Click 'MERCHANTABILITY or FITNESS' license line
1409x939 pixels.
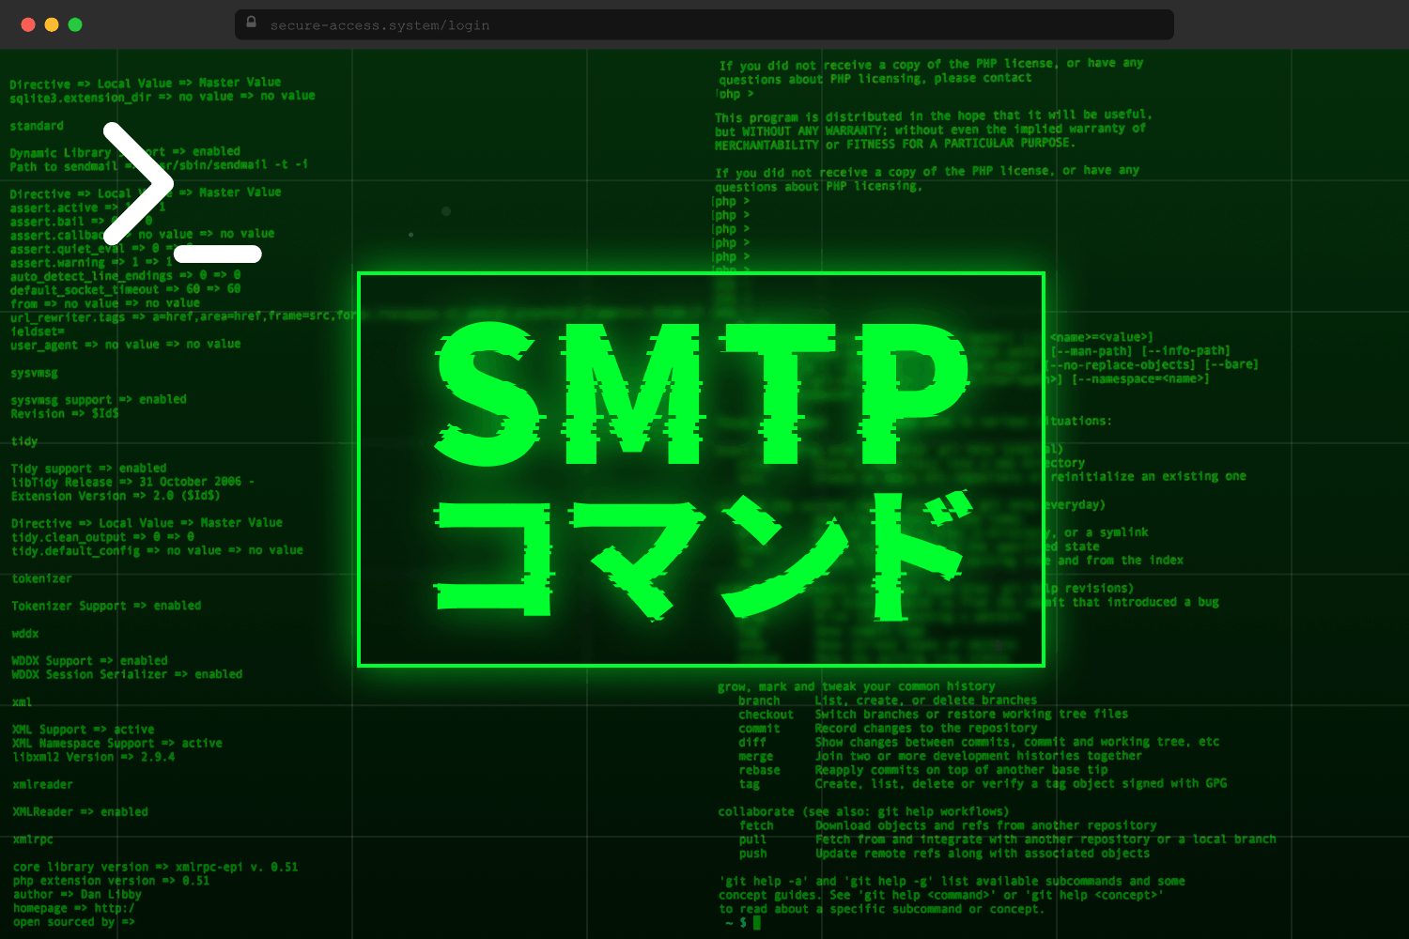click(x=894, y=145)
